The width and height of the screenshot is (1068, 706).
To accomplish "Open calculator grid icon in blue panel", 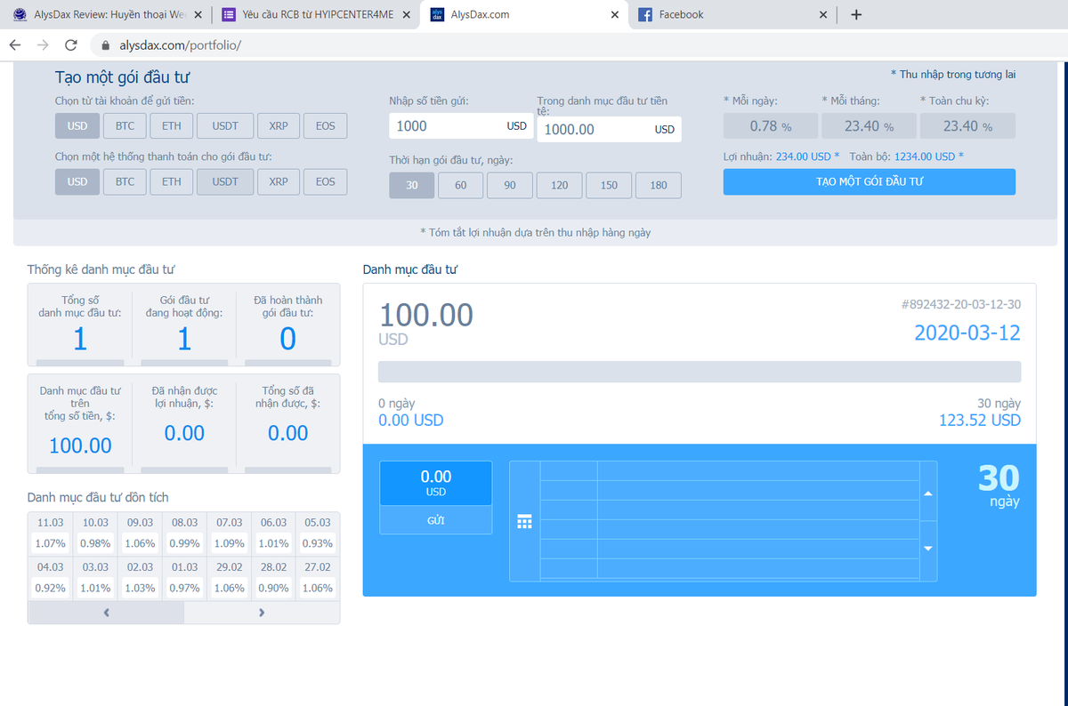I will (x=524, y=521).
